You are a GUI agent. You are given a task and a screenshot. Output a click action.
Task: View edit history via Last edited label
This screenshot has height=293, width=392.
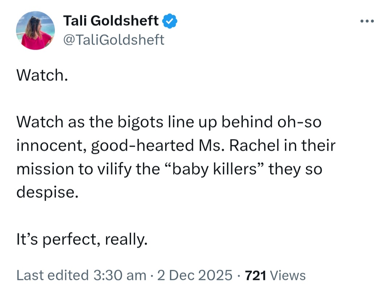coord(53,275)
